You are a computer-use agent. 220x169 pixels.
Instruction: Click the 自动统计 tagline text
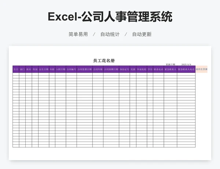(x=110, y=34)
